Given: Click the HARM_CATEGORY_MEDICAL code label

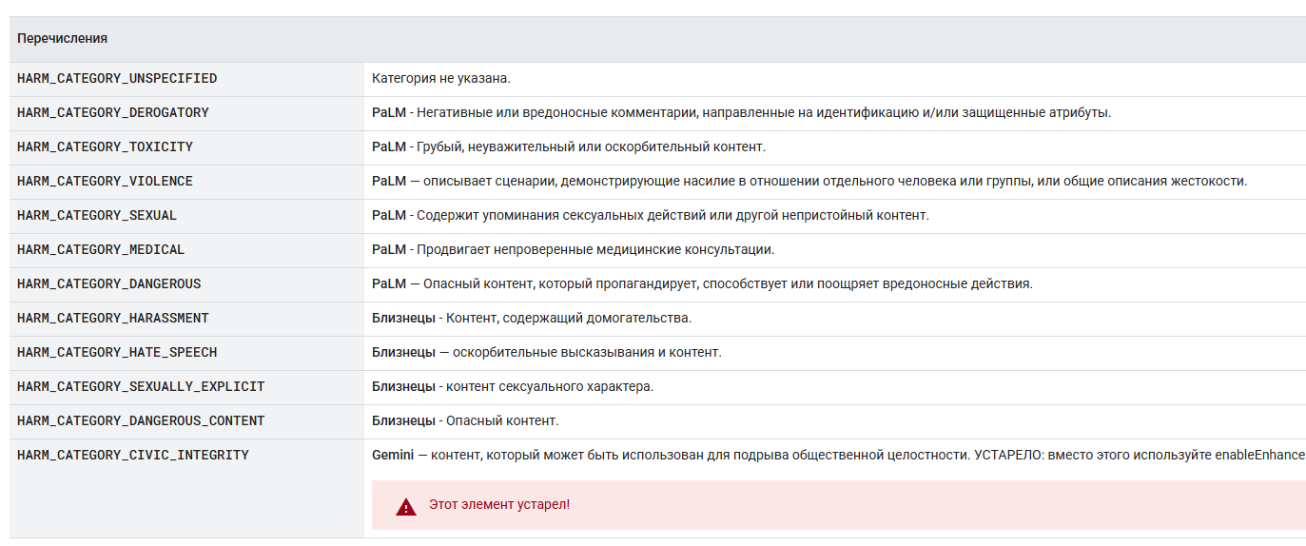Looking at the screenshot, I should pos(101,249).
